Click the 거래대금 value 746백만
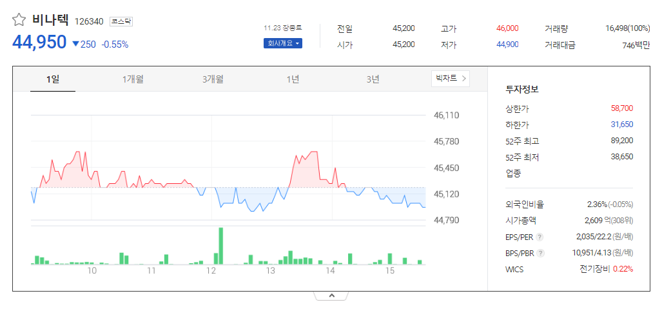 pos(636,45)
